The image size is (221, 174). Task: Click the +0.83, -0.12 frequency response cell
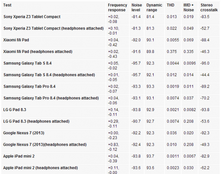pyautogui.click(x=113, y=147)
